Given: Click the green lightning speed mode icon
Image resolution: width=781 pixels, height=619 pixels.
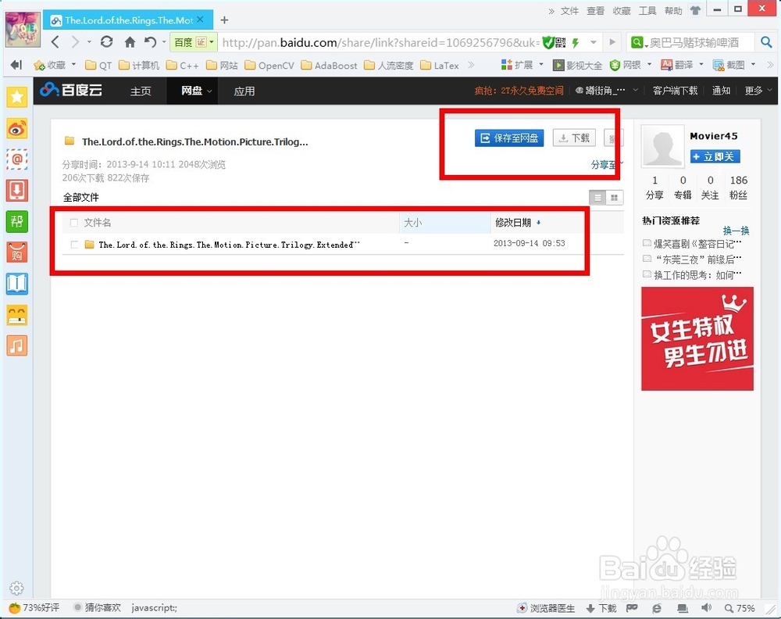Looking at the screenshot, I should 576,43.
